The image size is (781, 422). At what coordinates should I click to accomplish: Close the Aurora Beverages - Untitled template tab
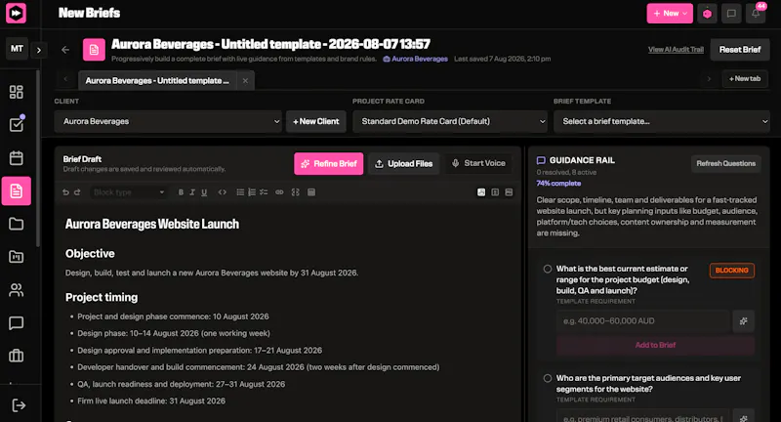pos(245,81)
